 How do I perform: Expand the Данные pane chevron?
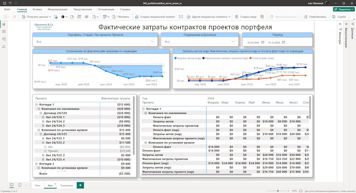[353, 24]
